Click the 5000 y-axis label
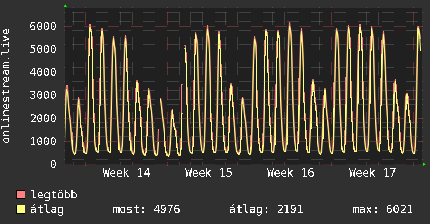Screen dimensions: 430x224 pyautogui.click(x=43, y=49)
